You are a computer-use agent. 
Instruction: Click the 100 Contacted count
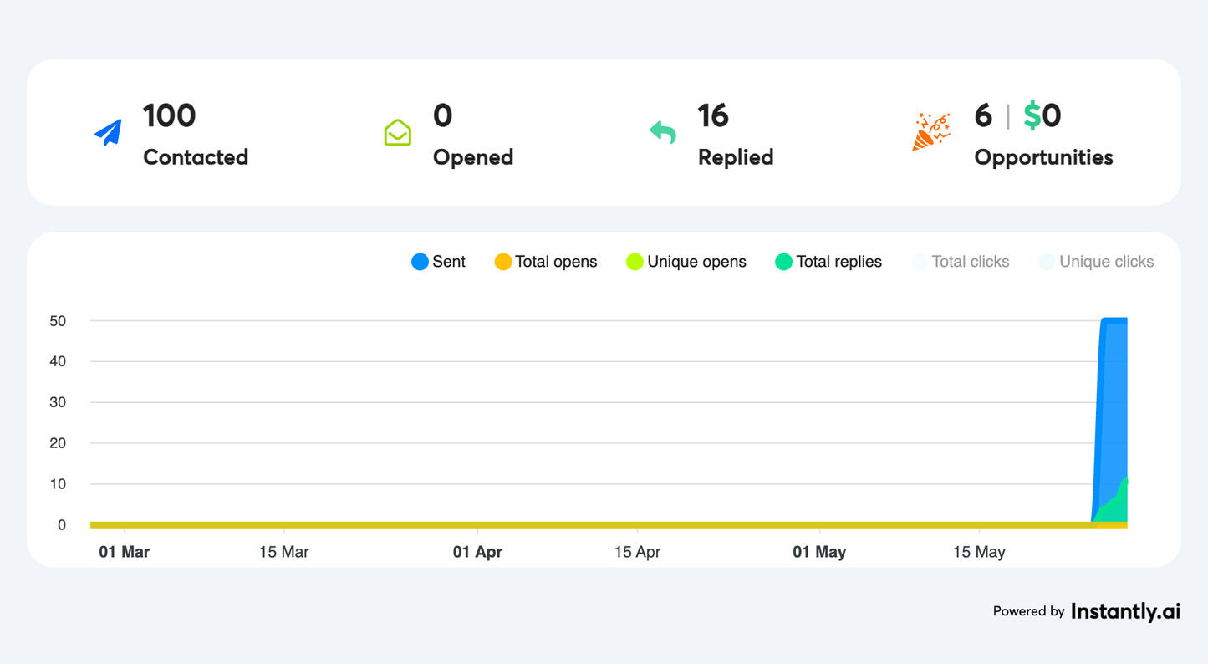coord(169,115)
